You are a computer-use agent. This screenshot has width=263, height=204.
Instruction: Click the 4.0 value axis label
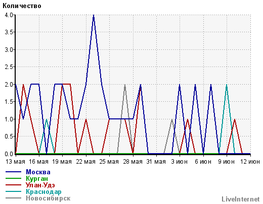point(9,15)
